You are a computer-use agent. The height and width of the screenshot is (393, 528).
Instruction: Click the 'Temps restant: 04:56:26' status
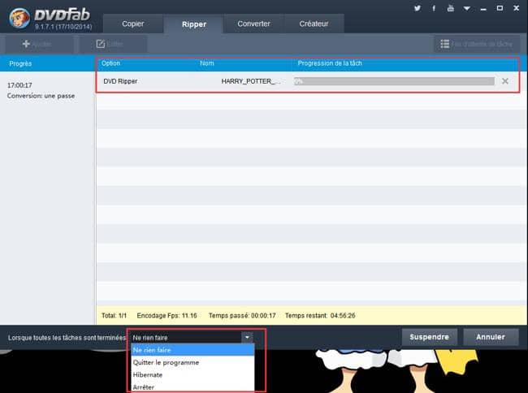[x=320, y=316]
